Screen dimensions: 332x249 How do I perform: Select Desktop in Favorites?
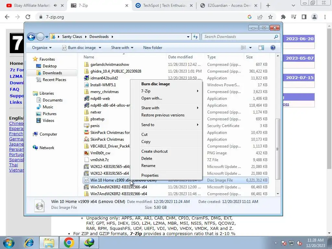50,66
